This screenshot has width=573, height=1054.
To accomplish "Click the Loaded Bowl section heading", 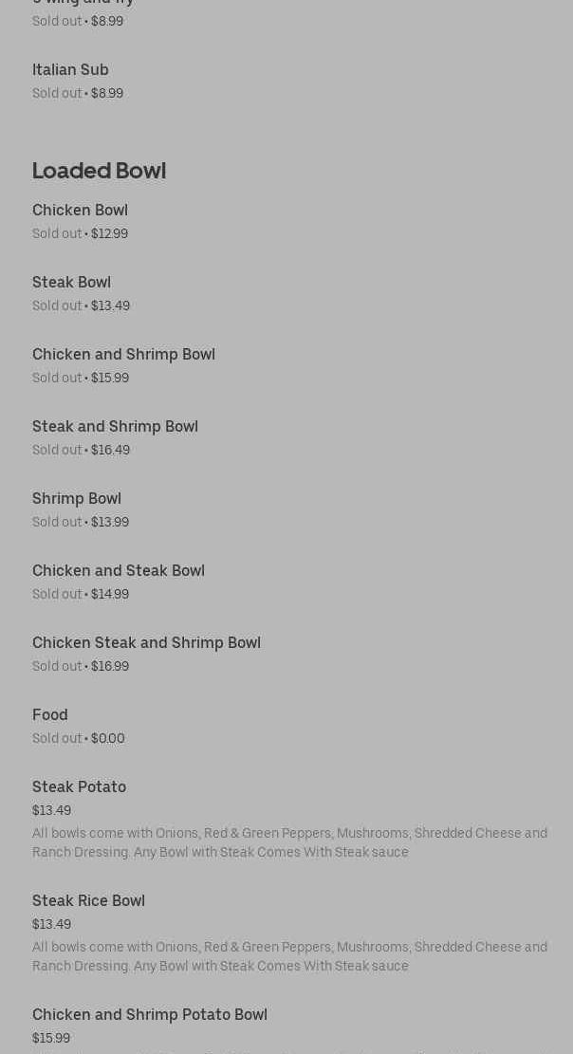I will (x=99, y=171).
